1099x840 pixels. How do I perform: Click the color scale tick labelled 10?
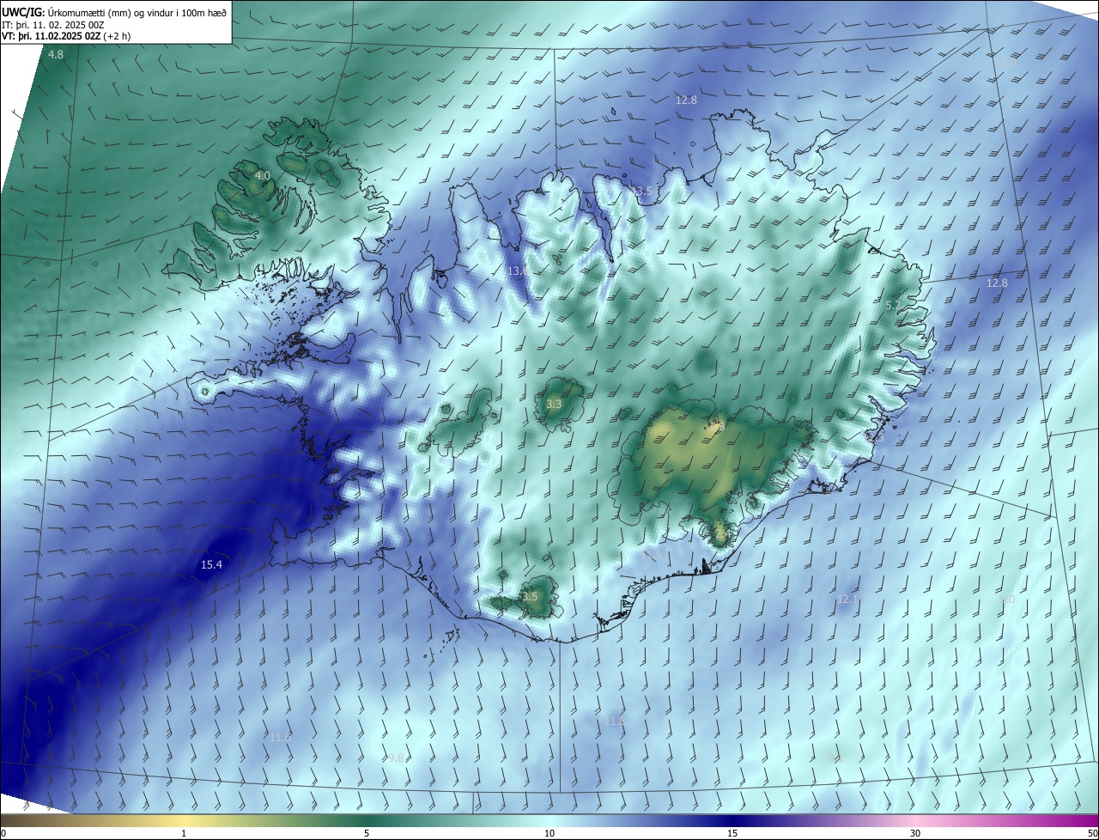[x=549, y=834]
